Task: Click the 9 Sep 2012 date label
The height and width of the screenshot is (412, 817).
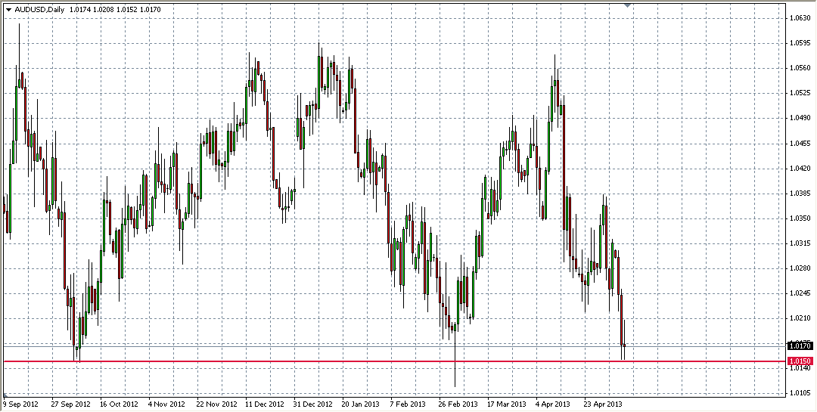Action: coord(21,404)
